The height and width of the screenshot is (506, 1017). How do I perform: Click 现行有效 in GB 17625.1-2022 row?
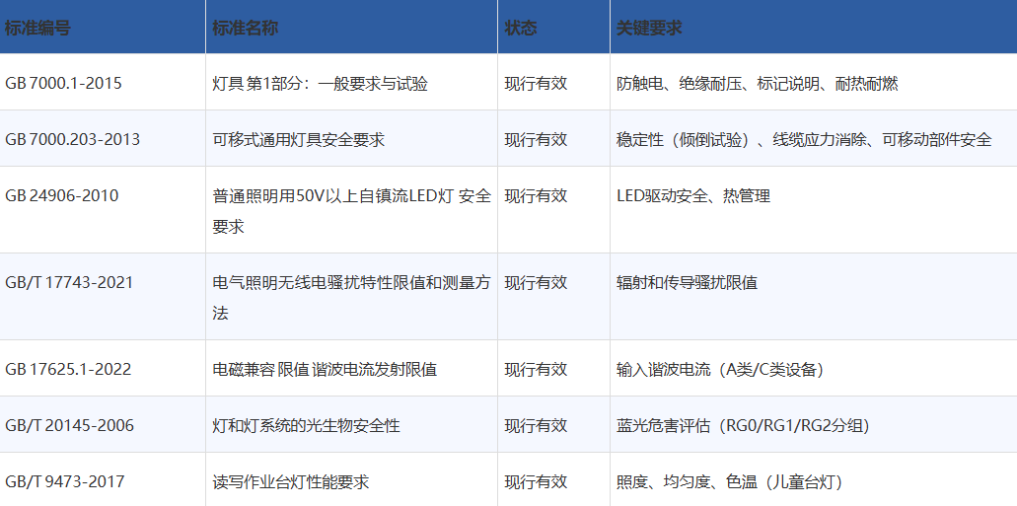coord(537,369)
